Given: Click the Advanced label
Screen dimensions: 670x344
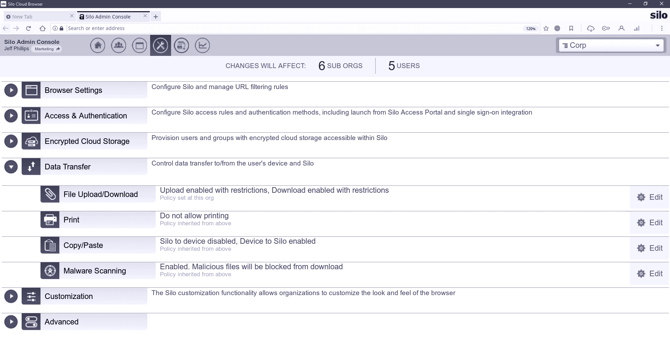Looking at the screenshot, I should [61, 322].
